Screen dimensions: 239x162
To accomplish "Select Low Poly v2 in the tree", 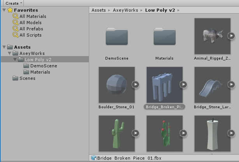I will pyautogui.click(x=38, y=60).
